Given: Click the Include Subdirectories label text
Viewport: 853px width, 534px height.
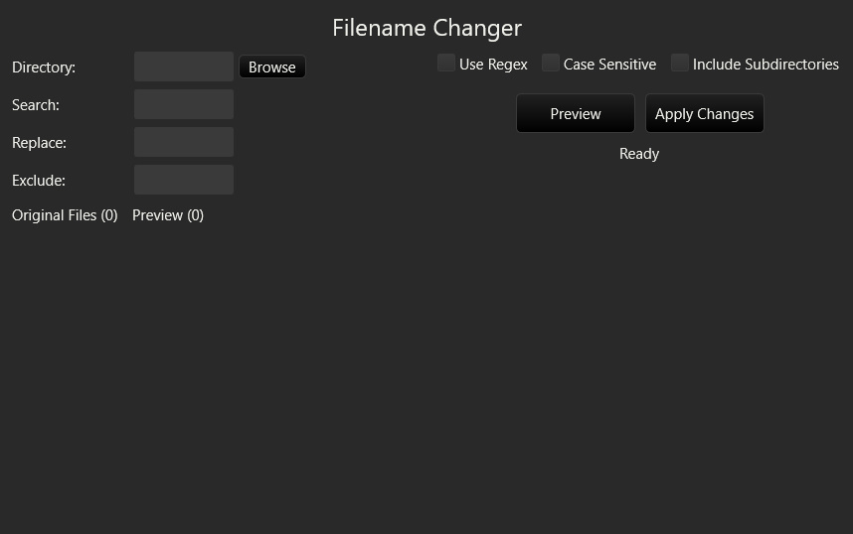Looking at the screenshot, I should click(x=766, y=65).
